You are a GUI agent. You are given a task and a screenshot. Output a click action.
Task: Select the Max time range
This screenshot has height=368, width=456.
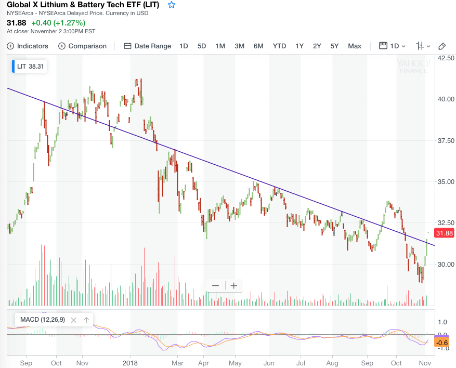coord(355,46)
